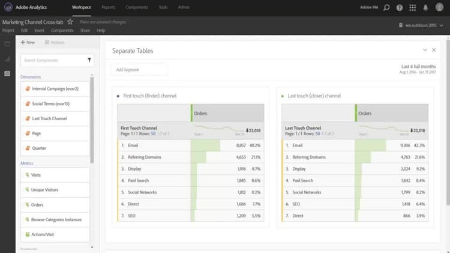This screenshot has width=450, height=253.
Task: Switch to the Reports tab
Action: pyautogui.click(x=109, y=7)
